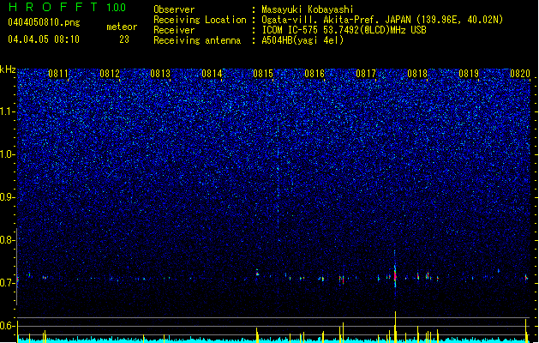Click the 0.7 kHz axis label
This screenshot has width=539, height=343.
[7, 283]
